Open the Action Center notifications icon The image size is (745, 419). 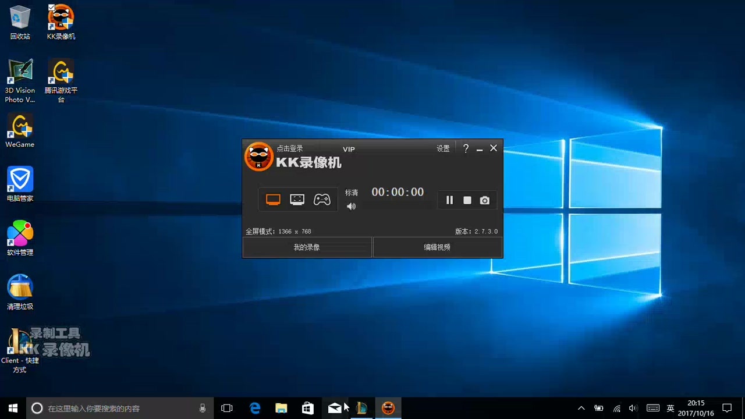(727, 408)
